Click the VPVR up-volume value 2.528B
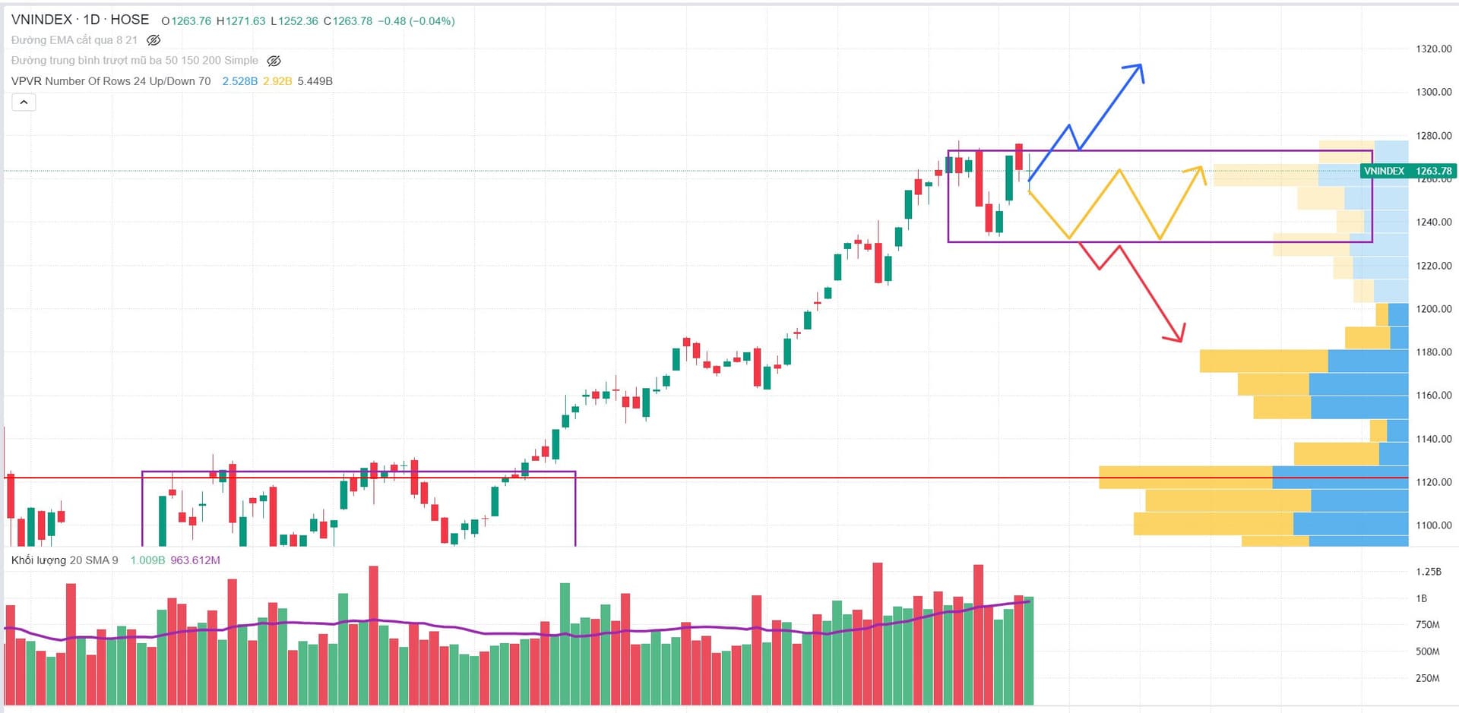Image resolution: width=1459 pixels, height=713 pixels. 239,81
